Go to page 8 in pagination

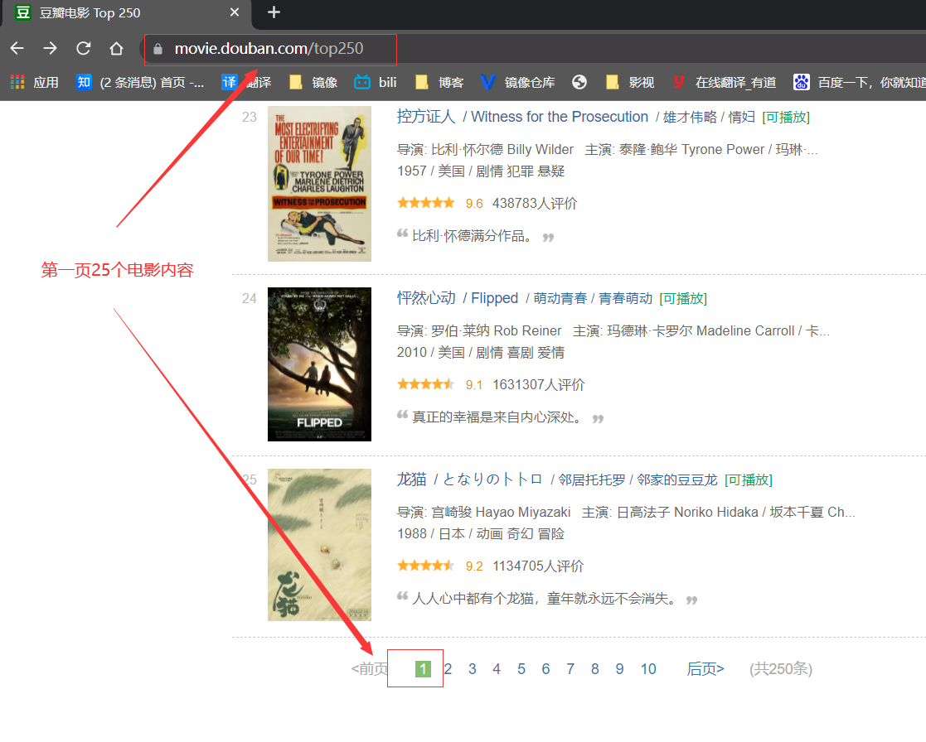click(x=594, y=669)
